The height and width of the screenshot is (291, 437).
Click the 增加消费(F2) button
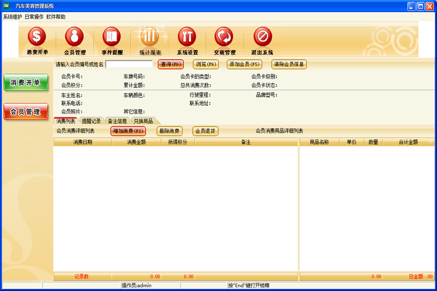(128, 131)
